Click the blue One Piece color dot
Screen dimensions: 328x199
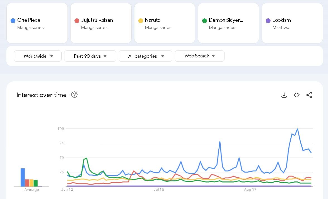[x=13, y=21]
